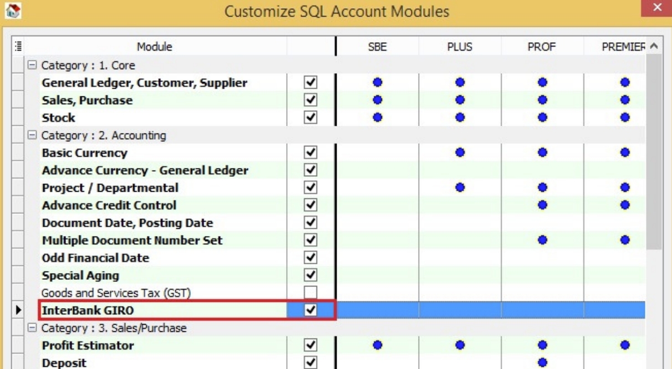The width and height of the screenshot is (672, 369).
Task: Uncheck the InterBank GIRO module checkbox
Action: point(311,310)
